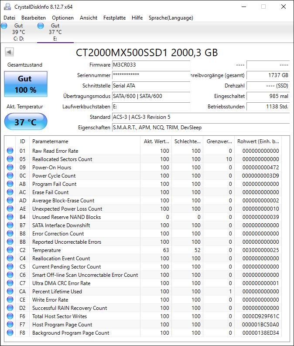Viewport: 294px width, 346px height.
Task: Click status orb for SATA Interface Downshift
Action: [10, 225]
